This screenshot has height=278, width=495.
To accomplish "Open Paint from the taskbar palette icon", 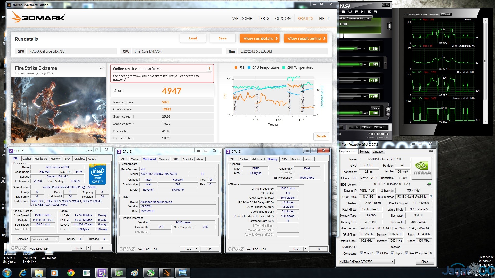I will (134, 273).
